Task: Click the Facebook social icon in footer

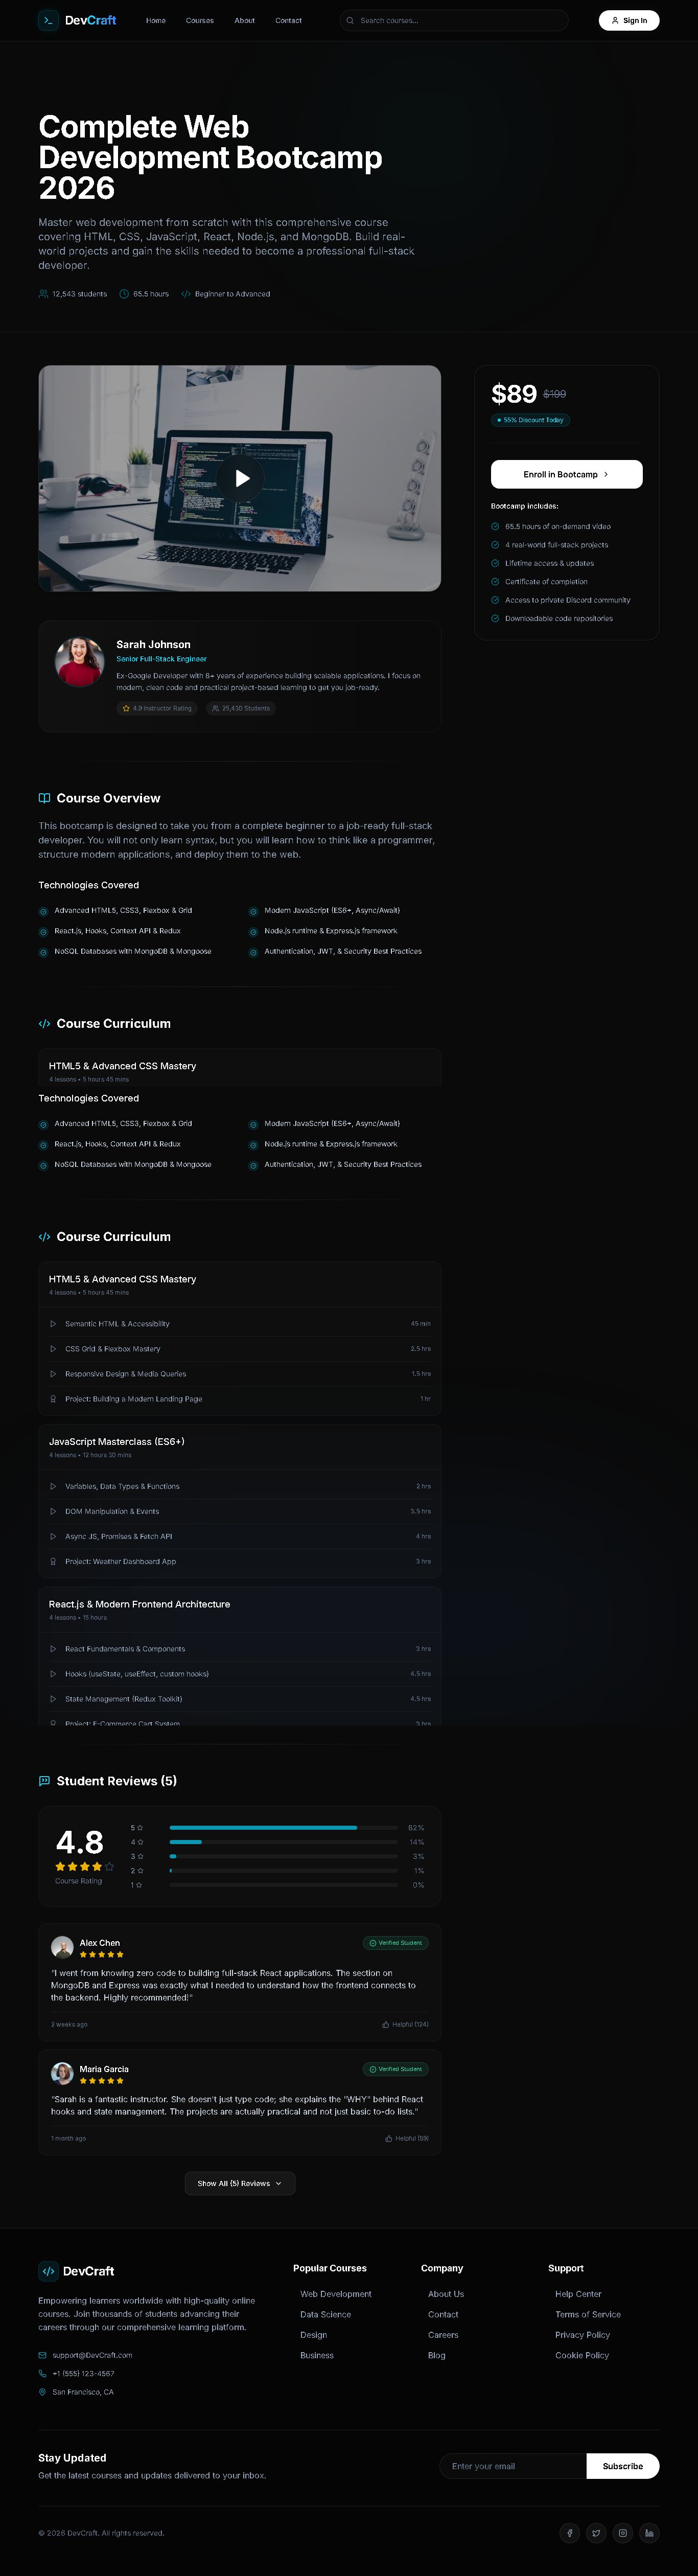Action: click(569, 2532)
